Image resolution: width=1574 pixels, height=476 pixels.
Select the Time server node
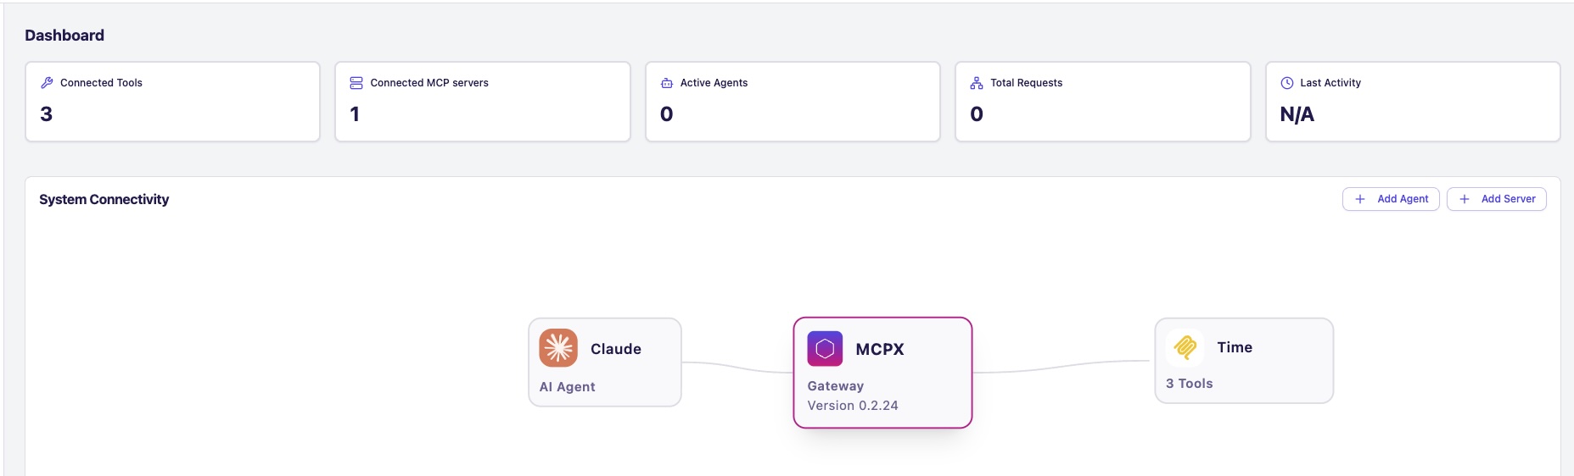(x=1244, y=362)
